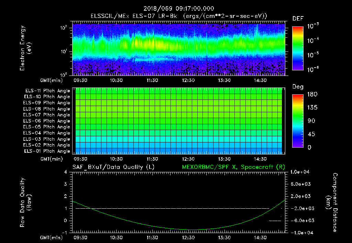
Task: Select the ELS-10 Pitch Angle row label
Action: click(x=47, y=97)
